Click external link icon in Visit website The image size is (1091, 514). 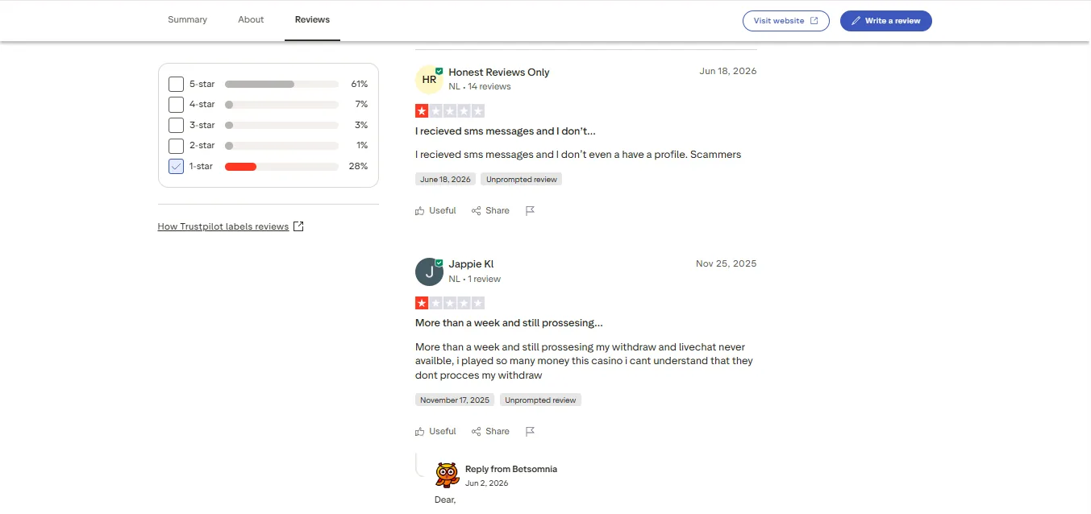pos(814,21)
